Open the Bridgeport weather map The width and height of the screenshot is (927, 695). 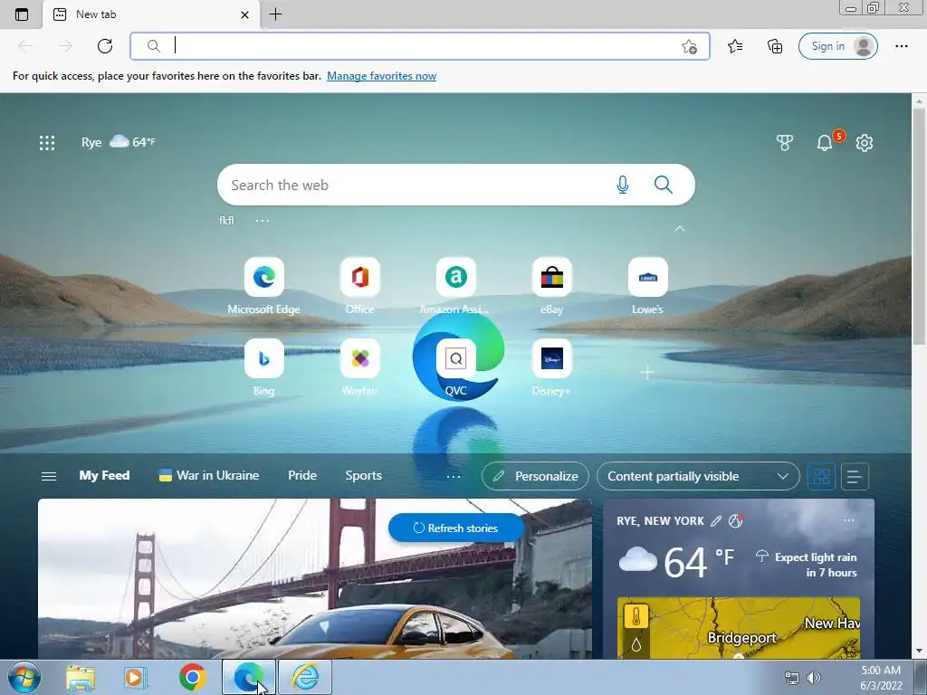[x=739, y=628]
